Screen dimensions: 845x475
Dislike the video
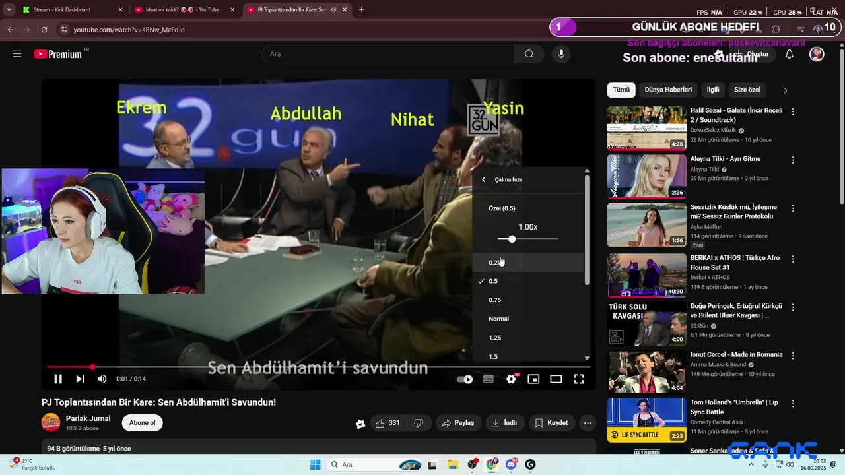pos(419,423)
